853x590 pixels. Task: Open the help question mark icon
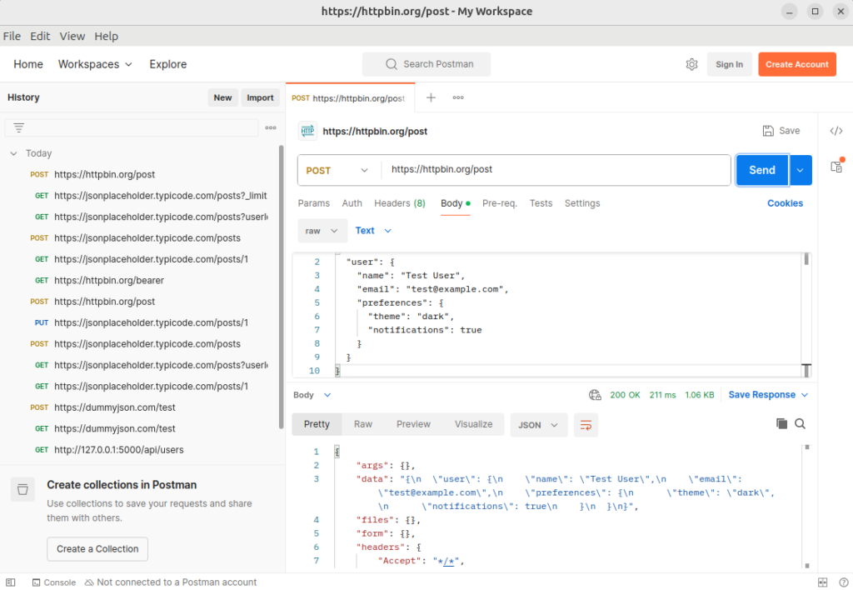(843, 582)
